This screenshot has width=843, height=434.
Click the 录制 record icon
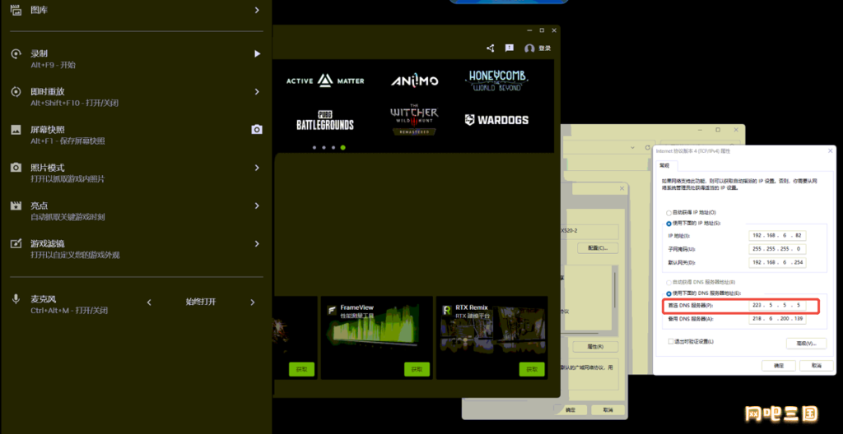[16, 53]
